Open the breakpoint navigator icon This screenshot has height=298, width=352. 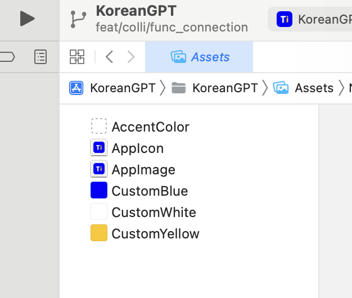[x=7, y=57]
